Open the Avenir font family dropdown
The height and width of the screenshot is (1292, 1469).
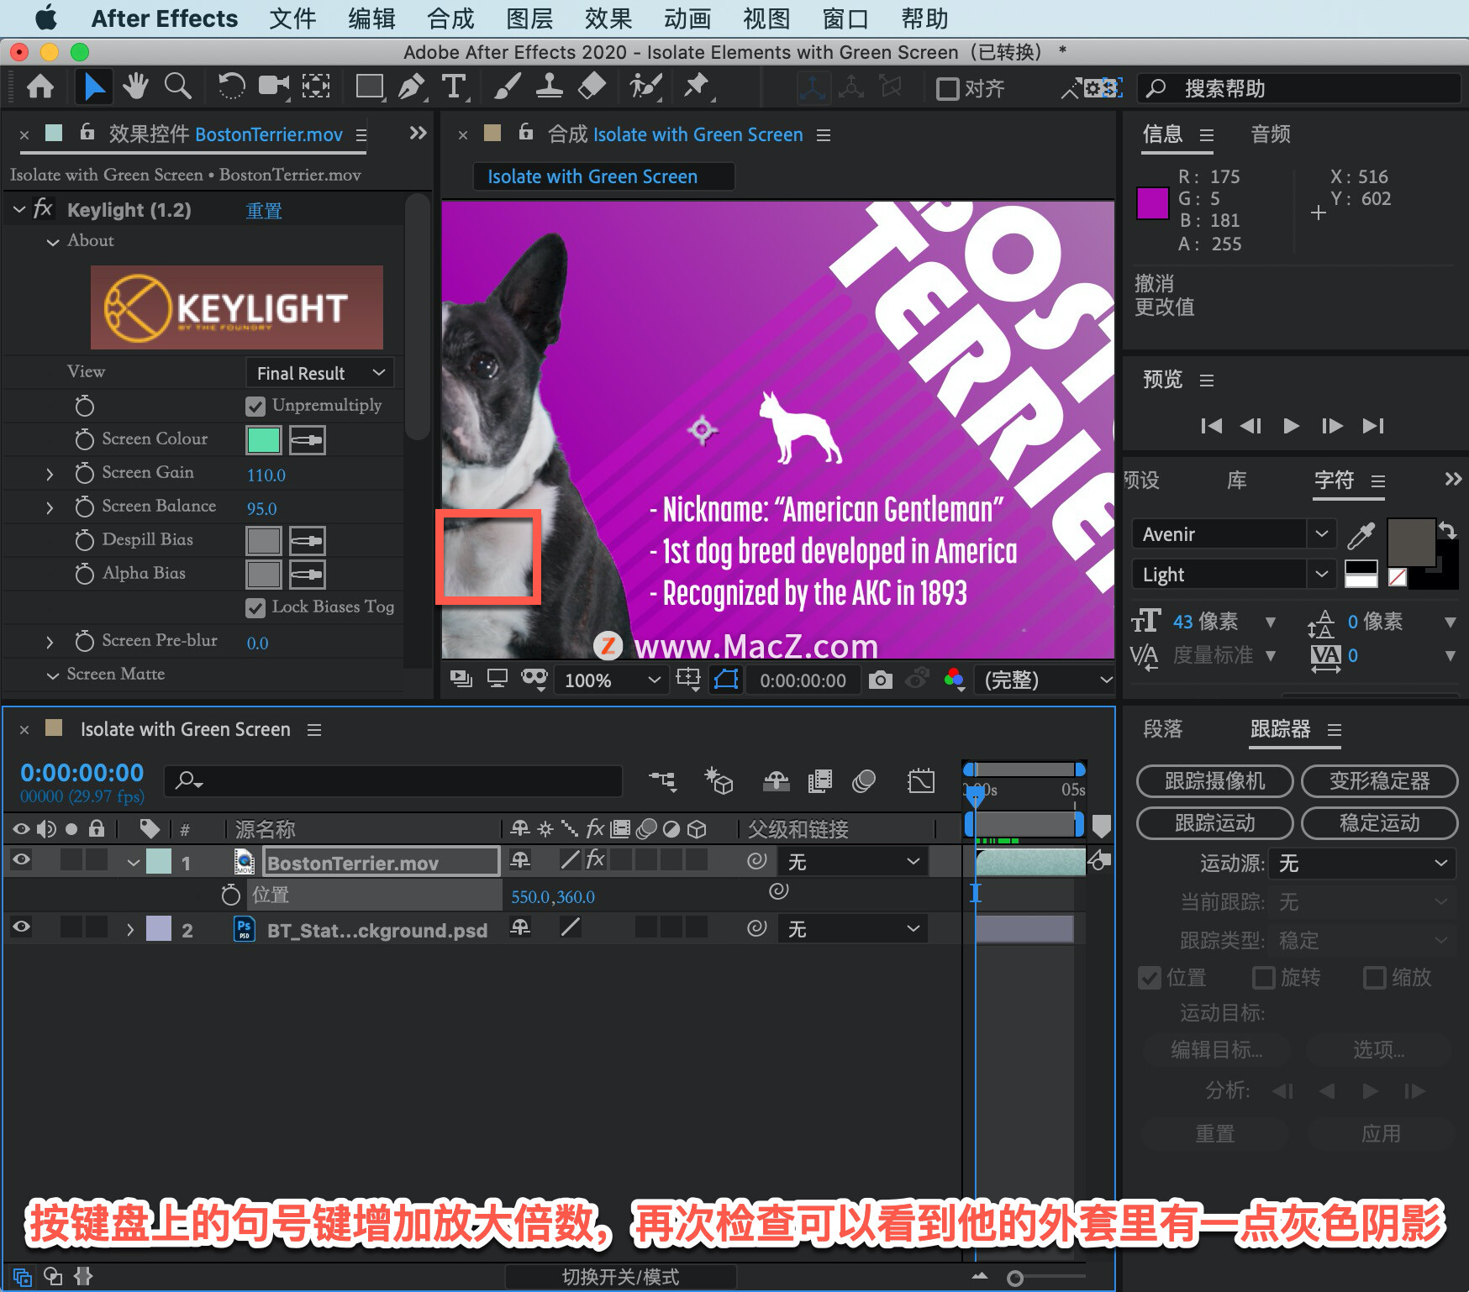pyautogui.click(x=1234, y=534)
